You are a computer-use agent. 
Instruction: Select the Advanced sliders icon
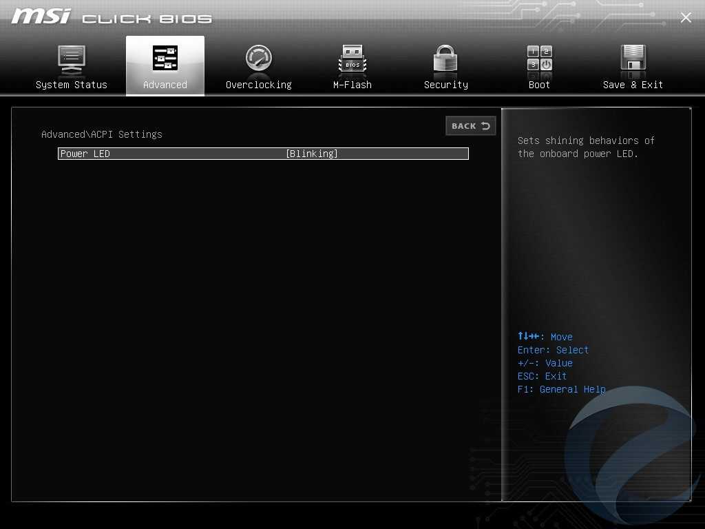point(165,59)
